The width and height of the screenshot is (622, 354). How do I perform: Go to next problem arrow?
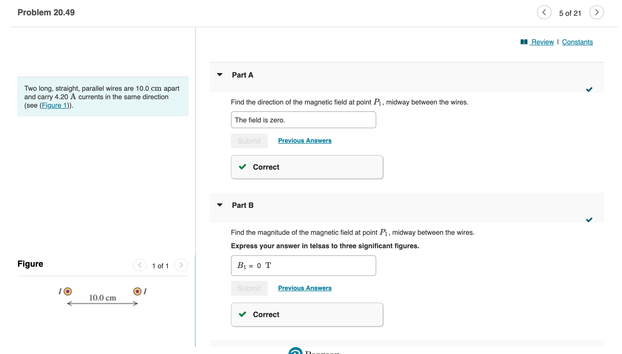click(596, 12)
